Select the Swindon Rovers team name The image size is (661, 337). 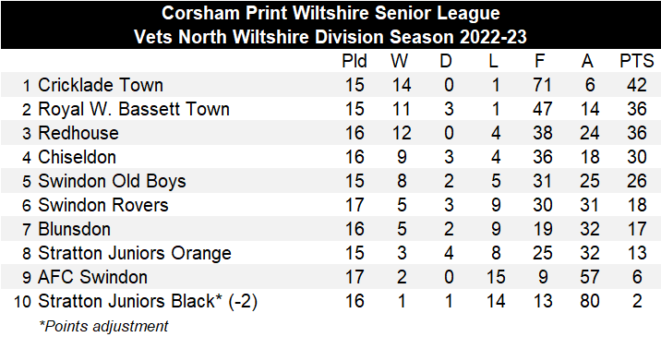click(x=103, y=205)
